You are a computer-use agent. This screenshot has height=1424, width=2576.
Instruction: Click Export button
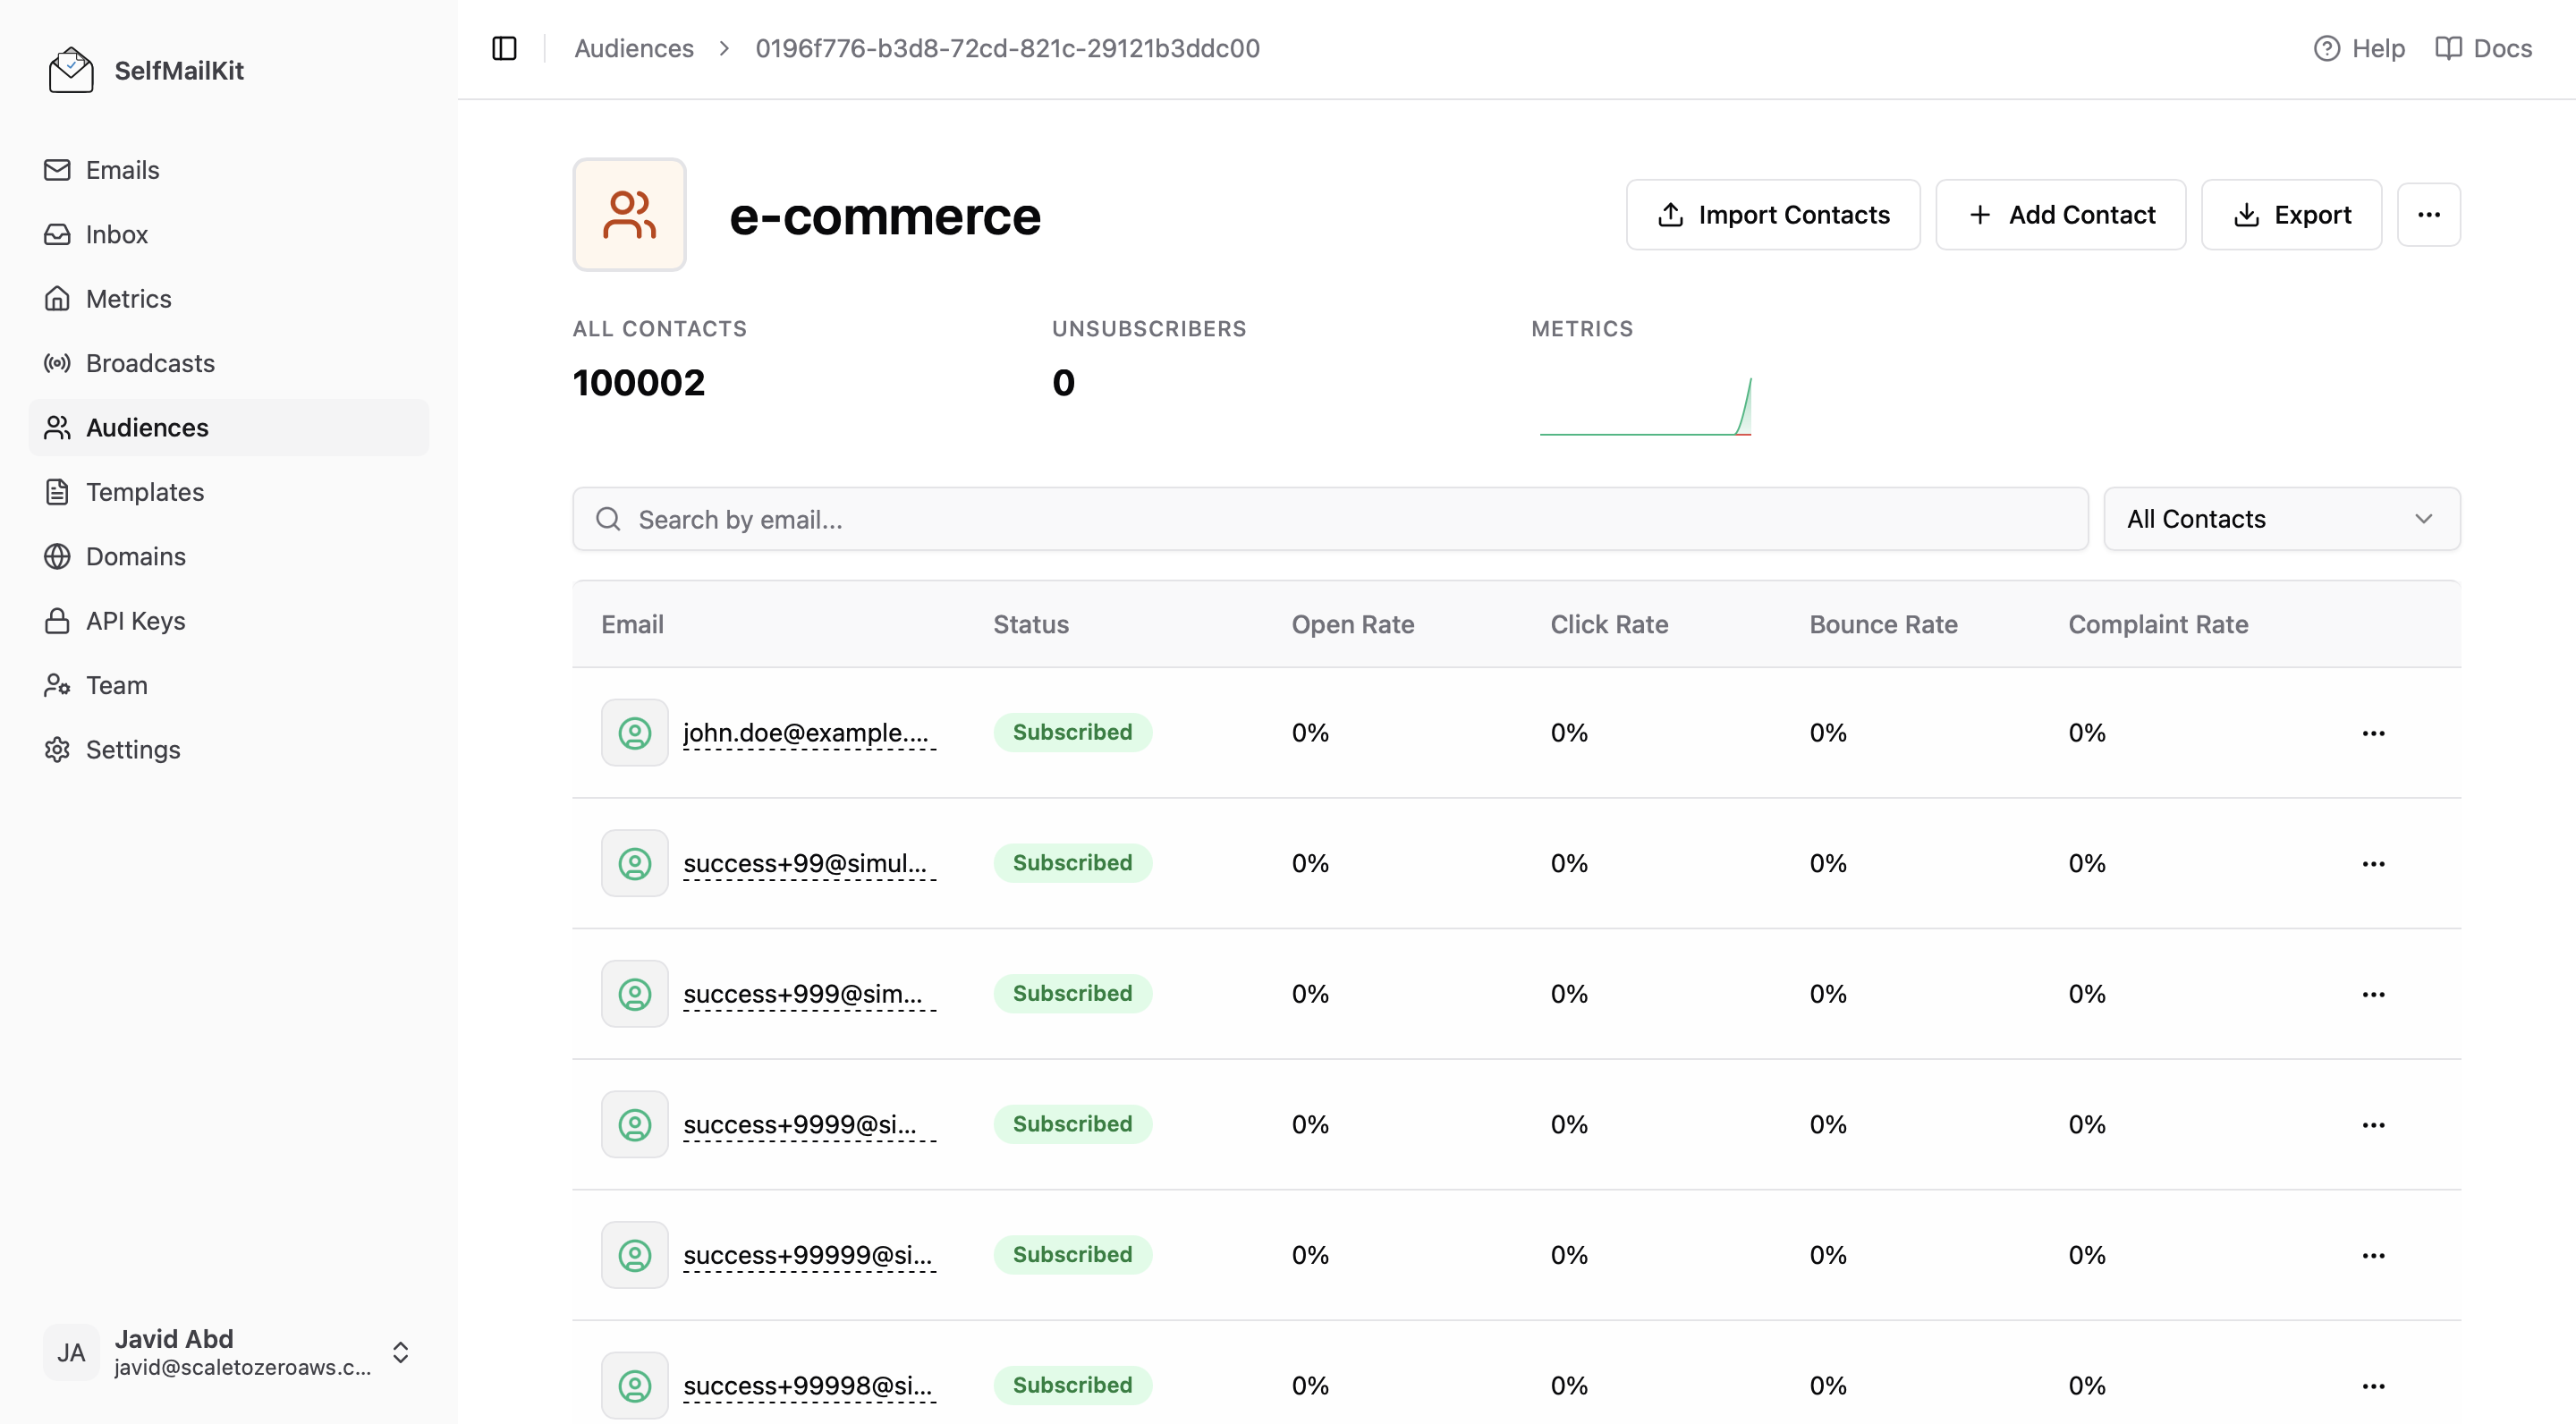click(2292, 215)
